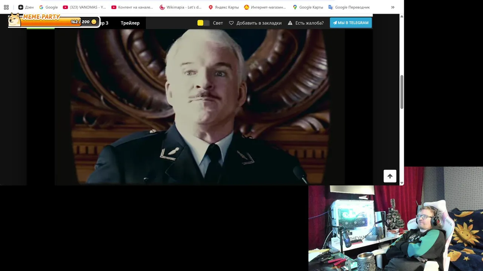Click the scroll-to-top arrow button
Screen dimensions: 483x271
[x=390, y=176]
